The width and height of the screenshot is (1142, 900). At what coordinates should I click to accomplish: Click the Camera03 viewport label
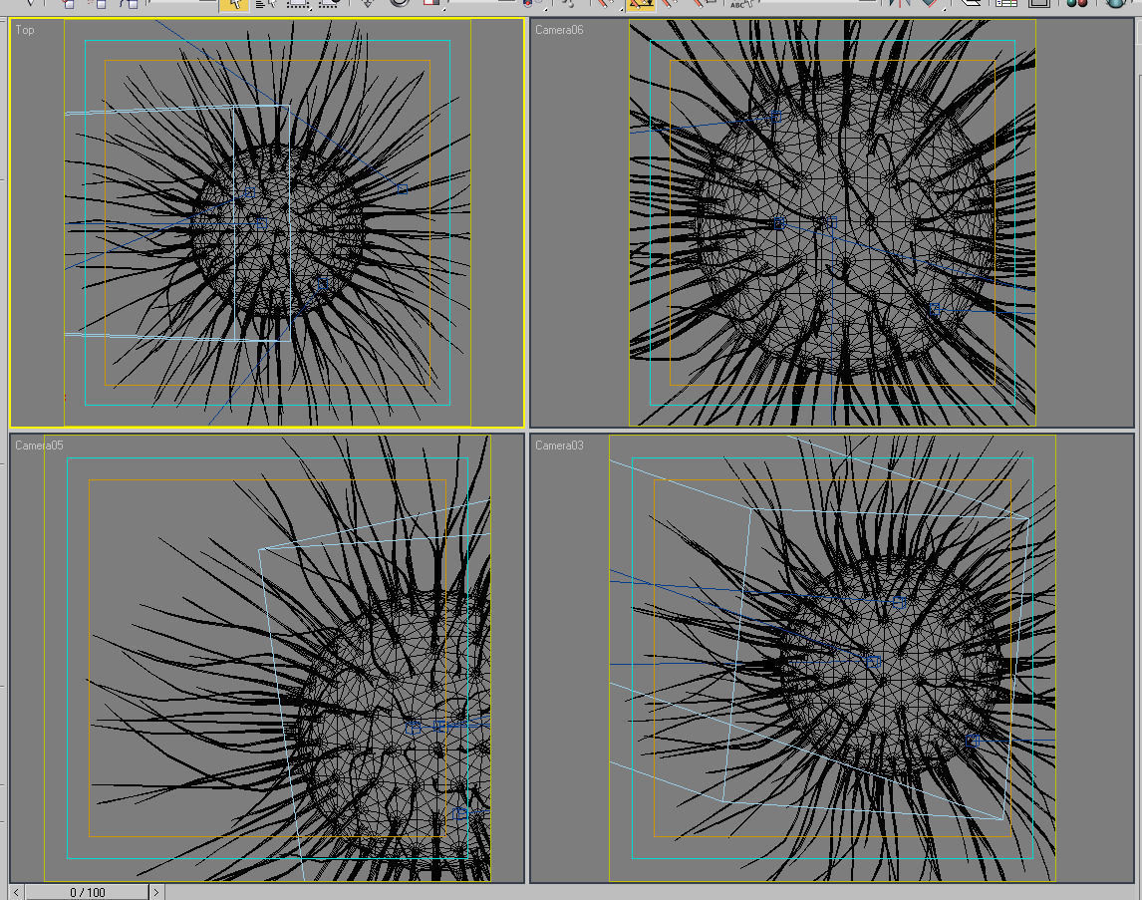(559, 445)
